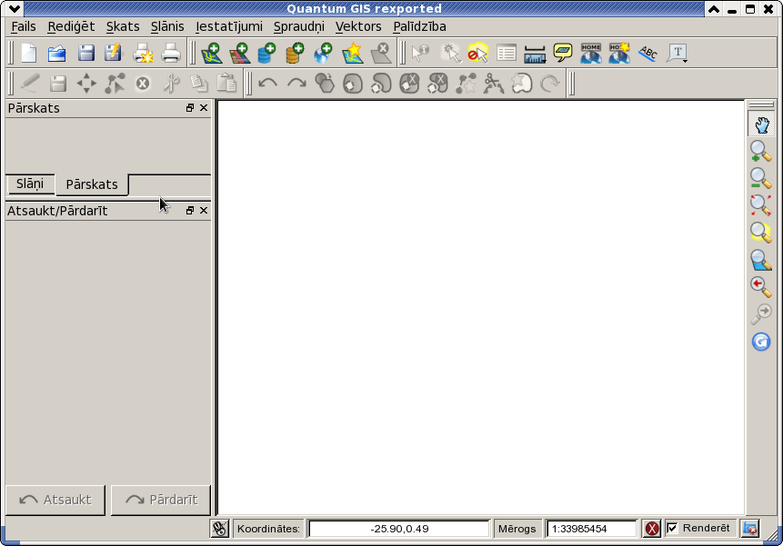Remove the selected layer
The height and width of the screenshot is (546, 783).
click(381, 53)
